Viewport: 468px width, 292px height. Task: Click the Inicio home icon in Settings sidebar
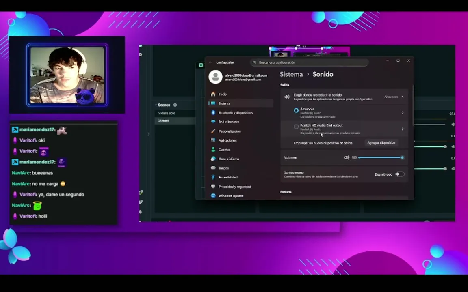point(213,94)
